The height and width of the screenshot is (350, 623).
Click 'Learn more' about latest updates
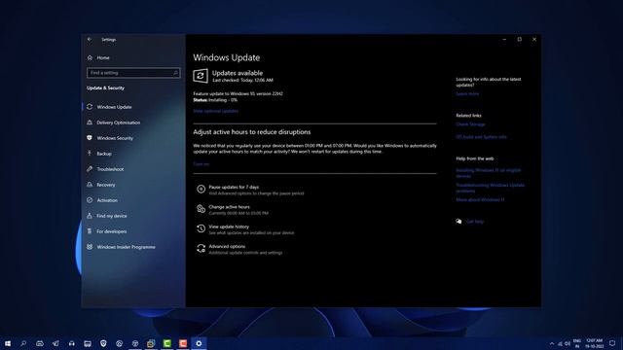(x=467, y=93)
